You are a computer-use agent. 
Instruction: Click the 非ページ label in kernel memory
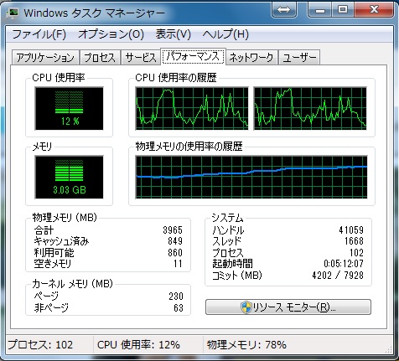[x=51, y=308]
